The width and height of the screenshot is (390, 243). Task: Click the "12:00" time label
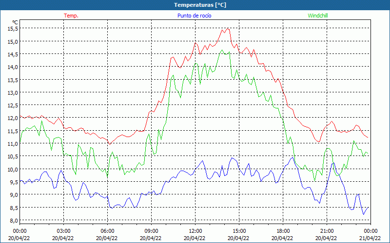tap(195, 231)
